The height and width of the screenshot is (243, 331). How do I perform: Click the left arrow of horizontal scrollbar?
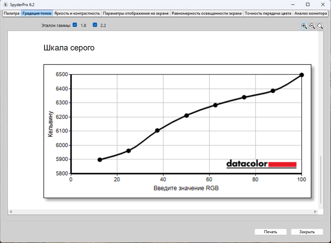tap(11, 212)
